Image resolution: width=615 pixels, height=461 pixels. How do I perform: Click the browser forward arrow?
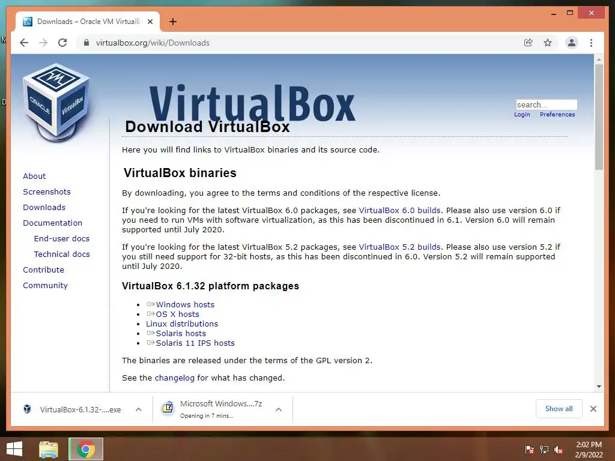43,43
